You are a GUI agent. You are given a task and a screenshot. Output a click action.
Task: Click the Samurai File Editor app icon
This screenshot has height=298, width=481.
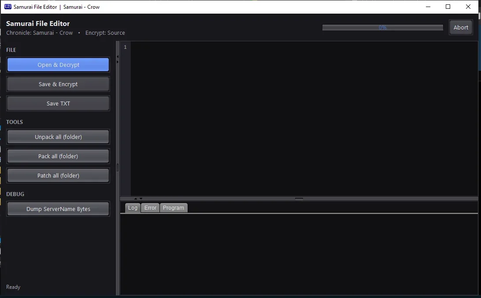coord(7,7)
